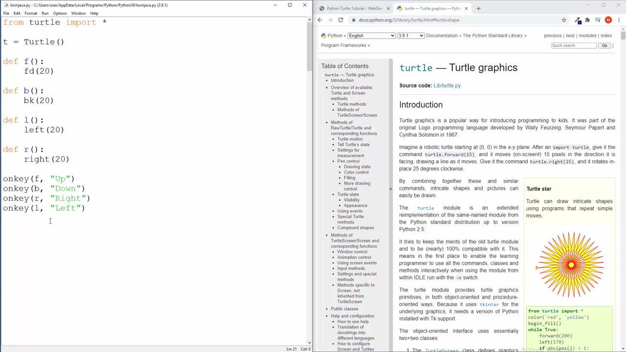
Task: Go back in Chrome browser
Action: pyautogui.click(x=320, y=20)
